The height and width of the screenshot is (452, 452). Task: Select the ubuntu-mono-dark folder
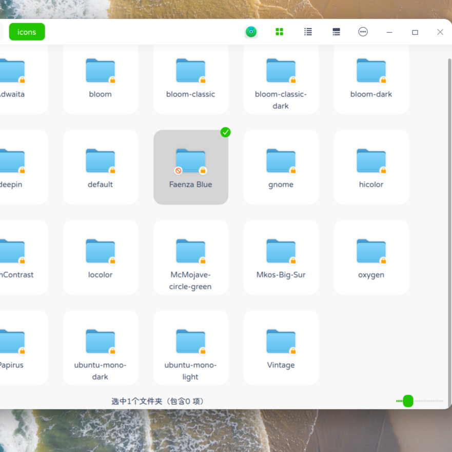pos(100,342)
